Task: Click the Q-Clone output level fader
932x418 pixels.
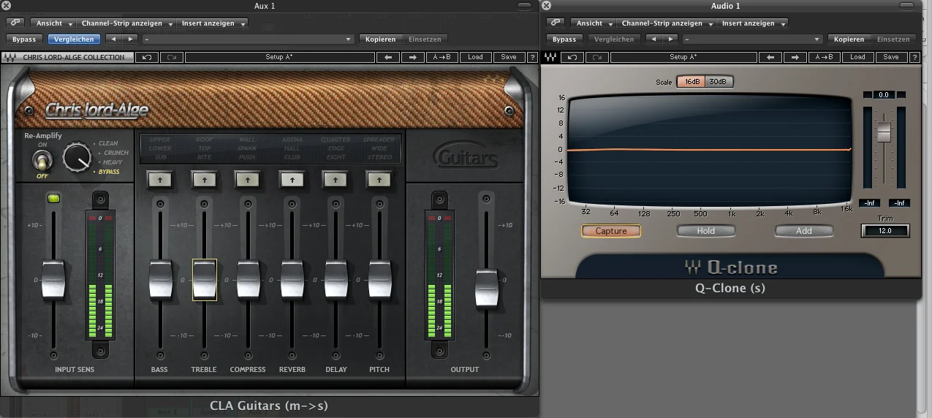Action: tap(884, 132)
